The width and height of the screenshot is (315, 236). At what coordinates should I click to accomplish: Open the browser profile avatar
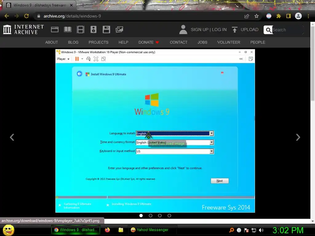(298, 16)
